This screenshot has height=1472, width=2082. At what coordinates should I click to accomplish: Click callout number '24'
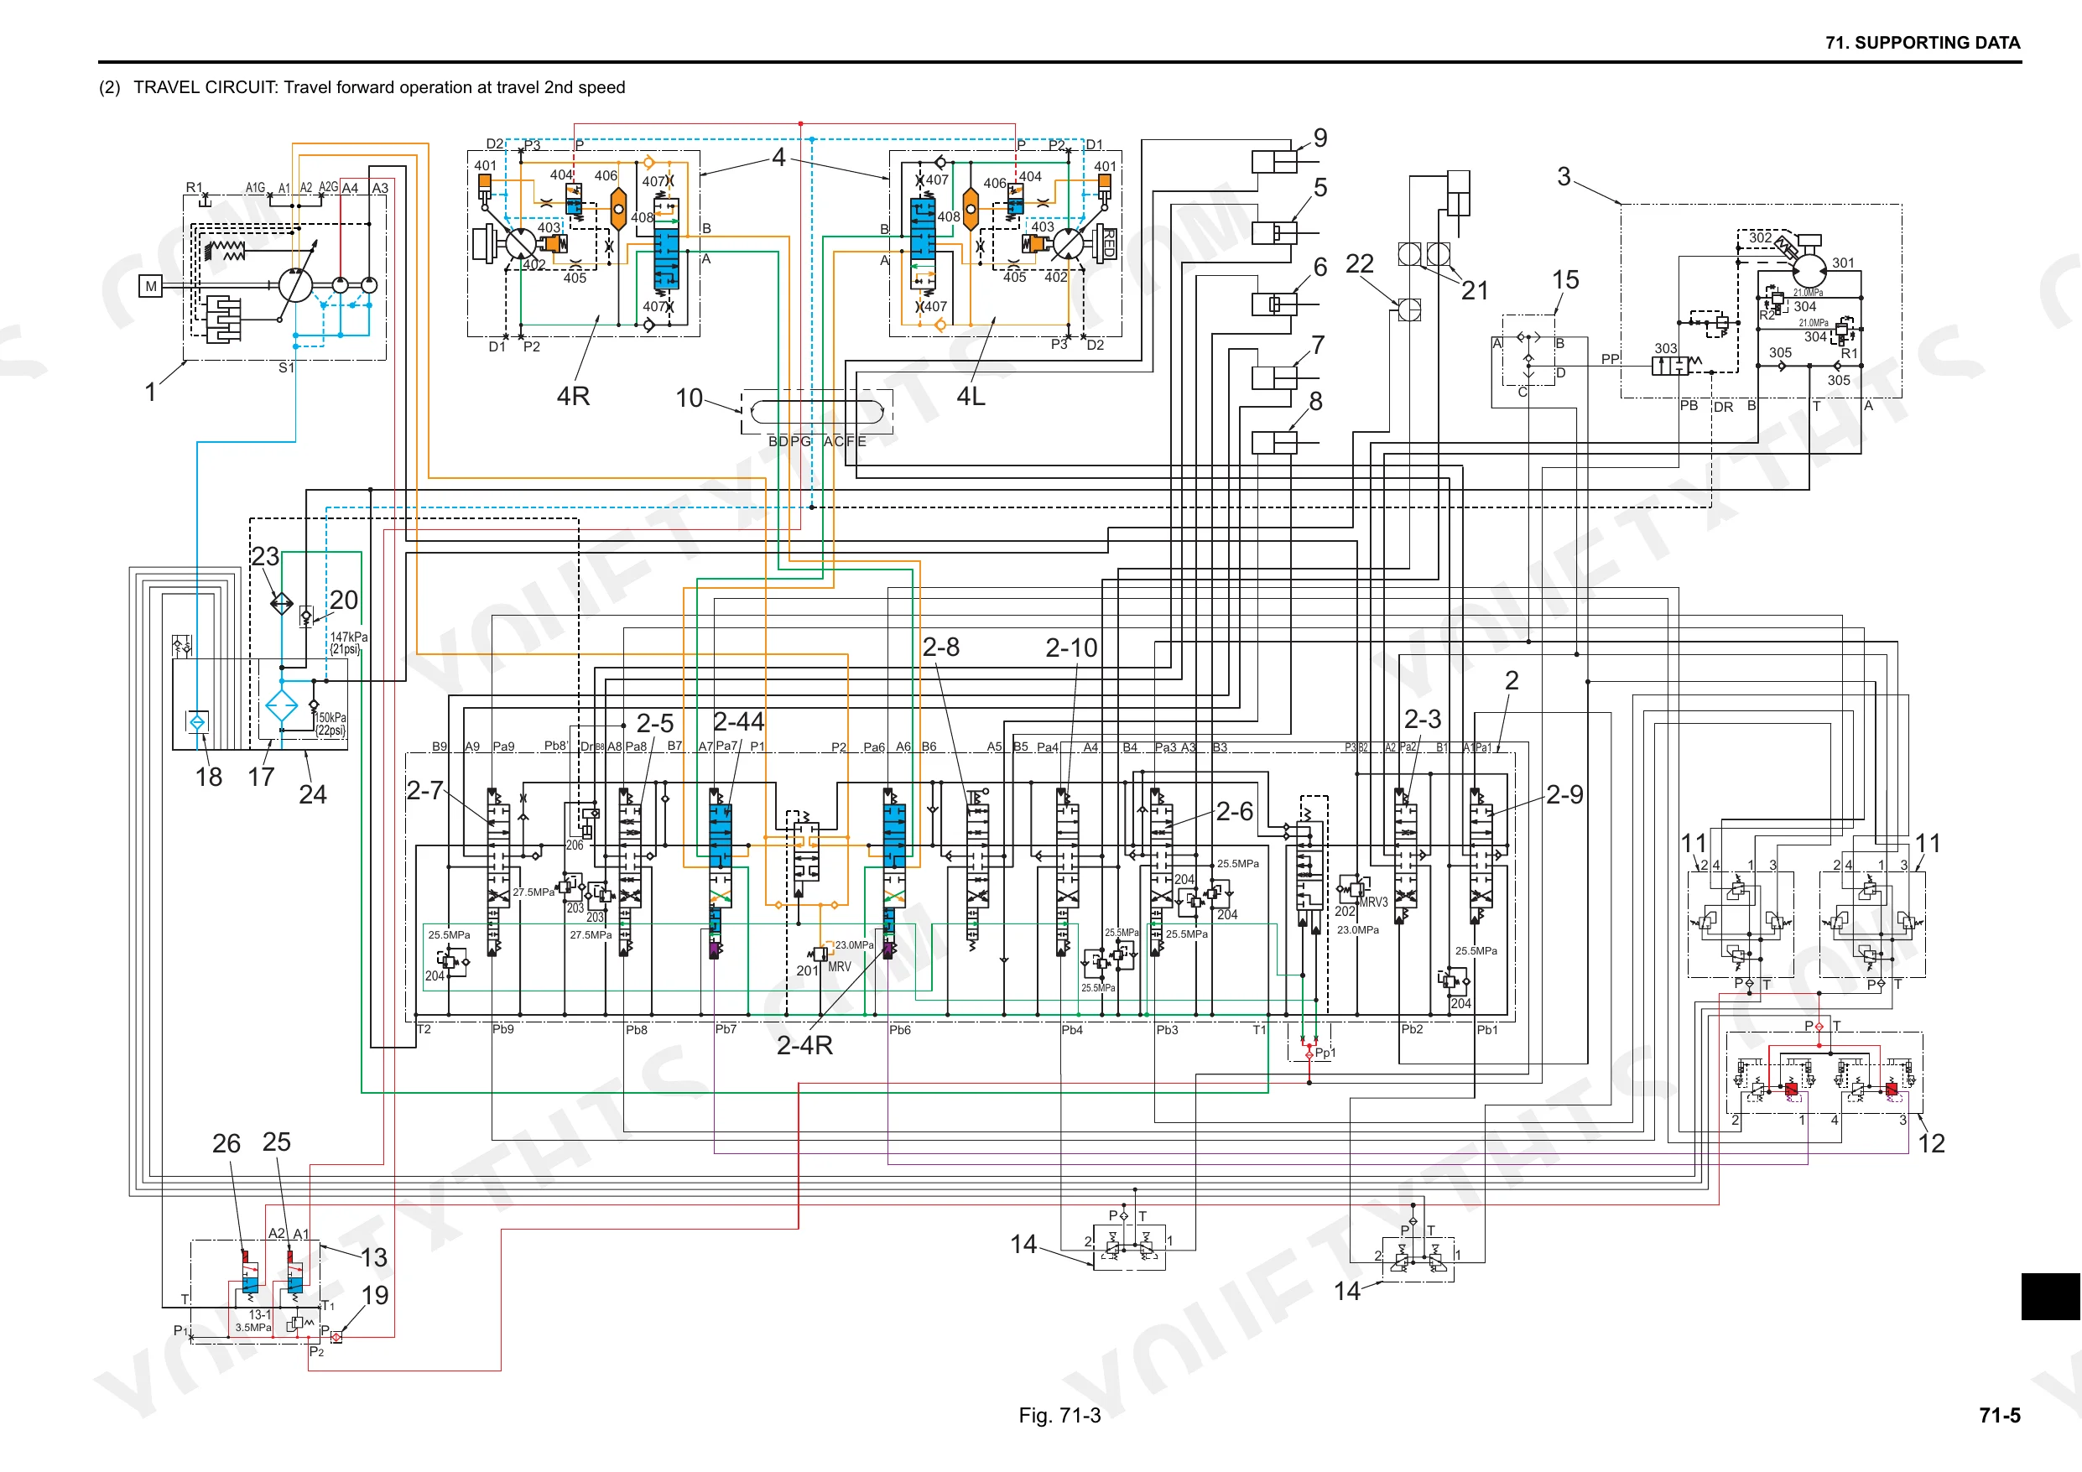coord(313,794)
